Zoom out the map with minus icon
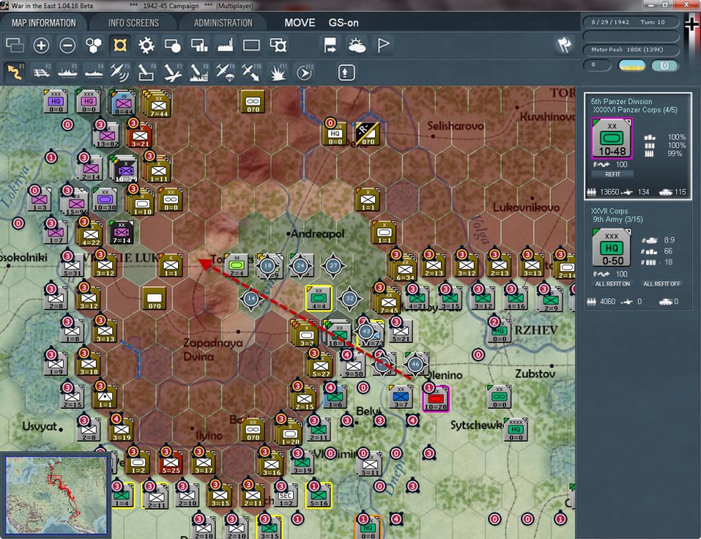 (68, 45)
